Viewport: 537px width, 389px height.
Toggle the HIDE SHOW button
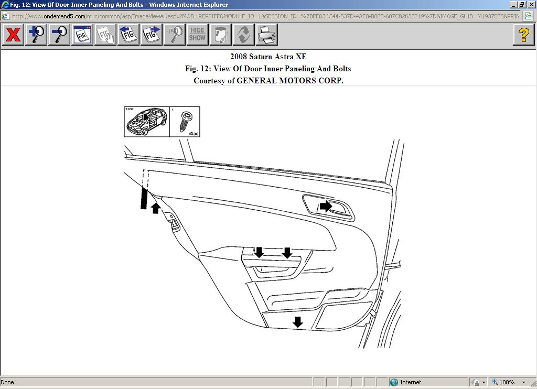197,35
